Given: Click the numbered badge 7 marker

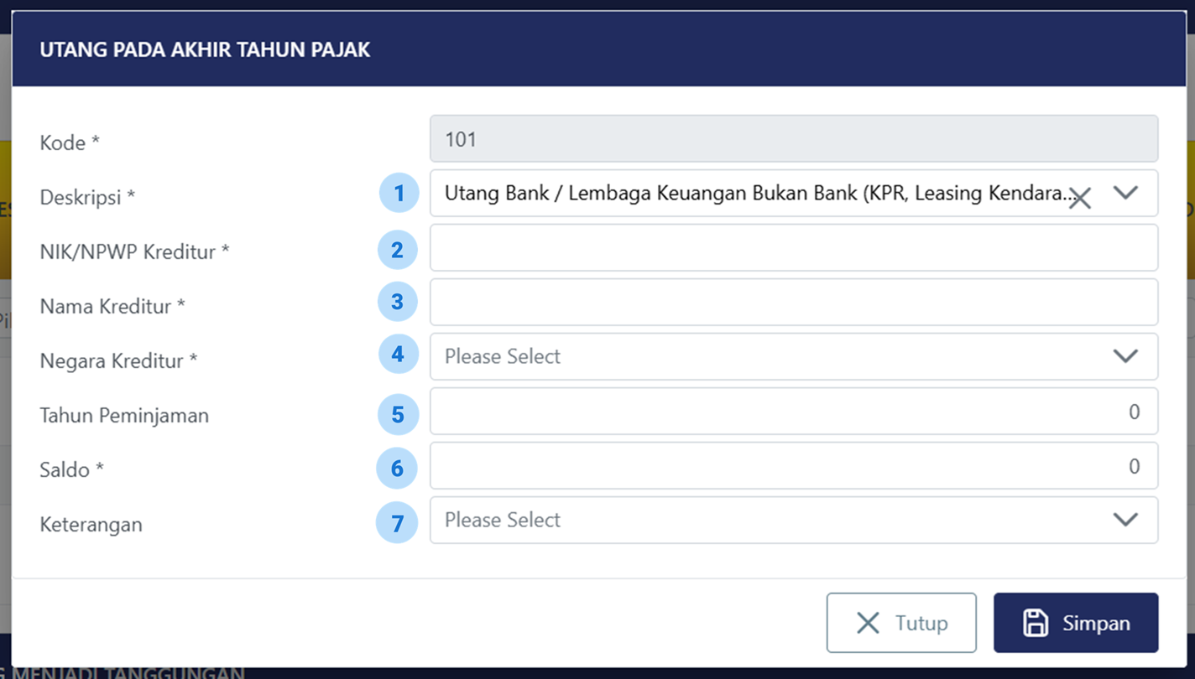Looking at the screenshot, I should (398, 524).
